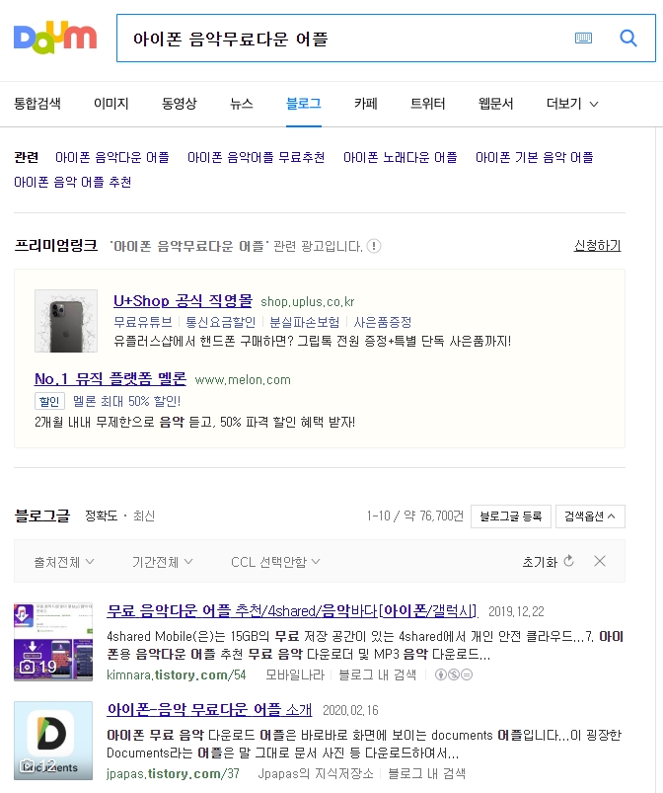The width and height of the screenshot is (663, 793).
Task: Click the jpapas.tistory.com/37 URL
Action: click(174, 774)
